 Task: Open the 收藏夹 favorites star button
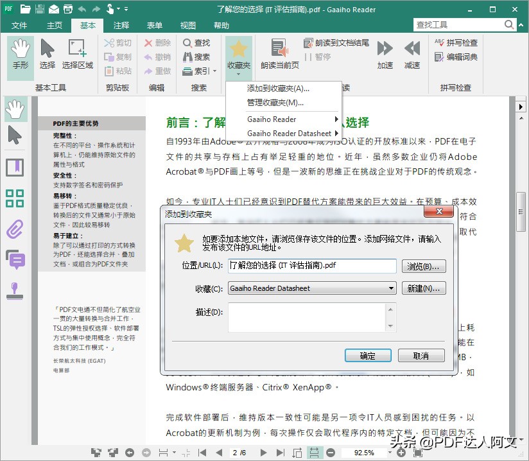tap(239, 57)
